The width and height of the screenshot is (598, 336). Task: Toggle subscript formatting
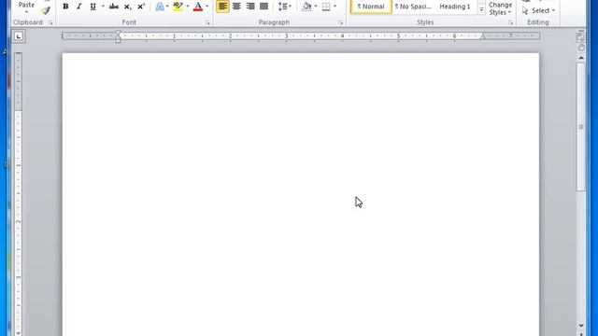coord(127,7)
